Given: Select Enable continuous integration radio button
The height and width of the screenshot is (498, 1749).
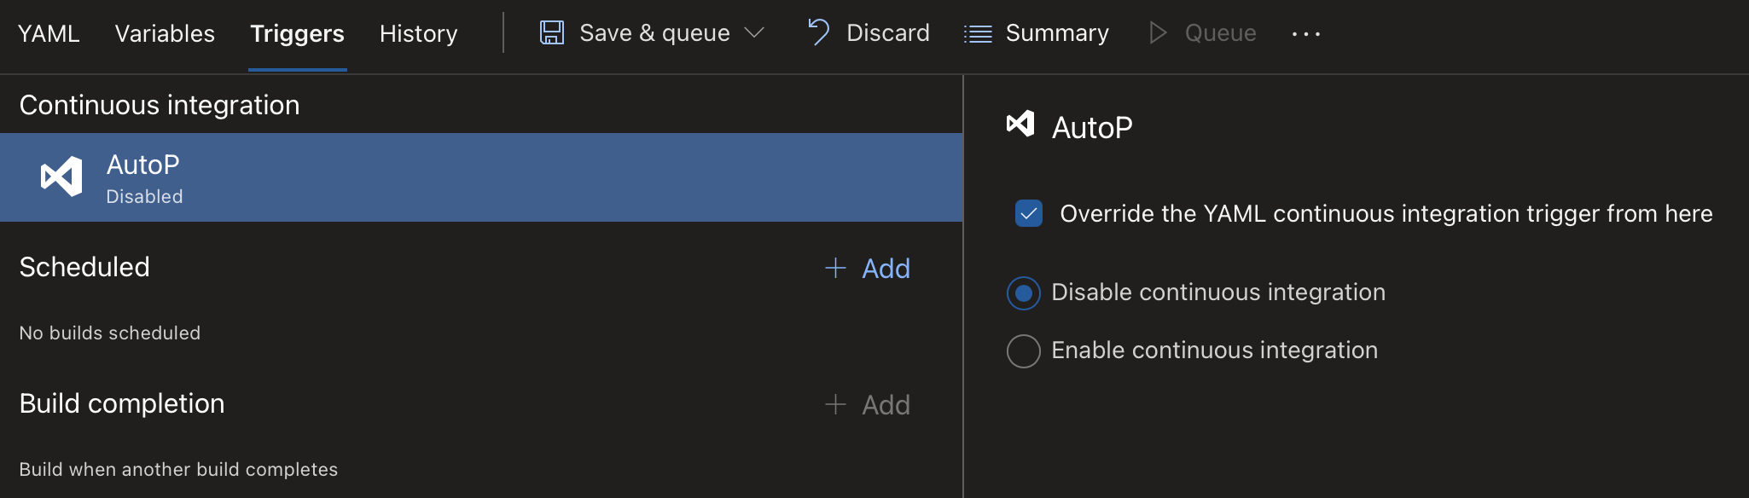Looking at the screenshot, I should click(x=1024, y=351).
